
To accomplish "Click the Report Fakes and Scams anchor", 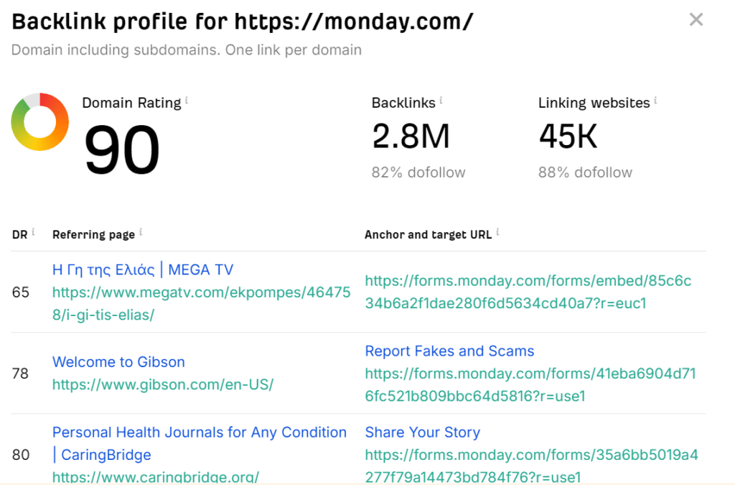I will (449, 351).
